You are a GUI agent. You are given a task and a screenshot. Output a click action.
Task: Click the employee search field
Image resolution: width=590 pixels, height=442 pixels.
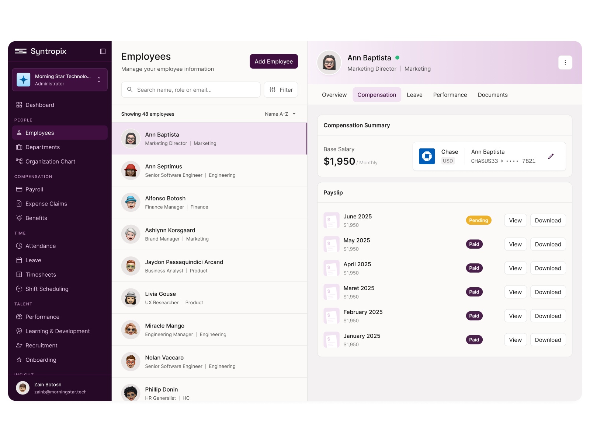click(x=191, y=90)
